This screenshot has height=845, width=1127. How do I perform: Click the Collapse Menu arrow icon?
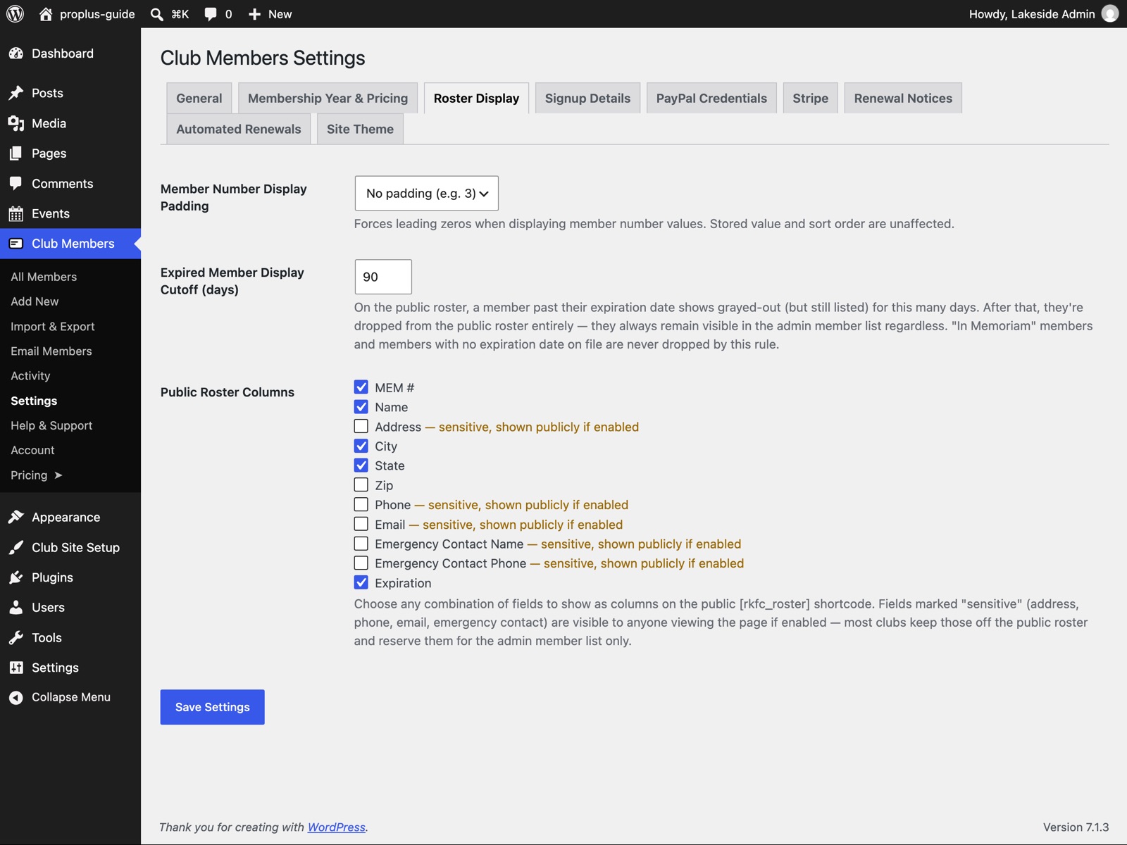click(x=16, y=698)
